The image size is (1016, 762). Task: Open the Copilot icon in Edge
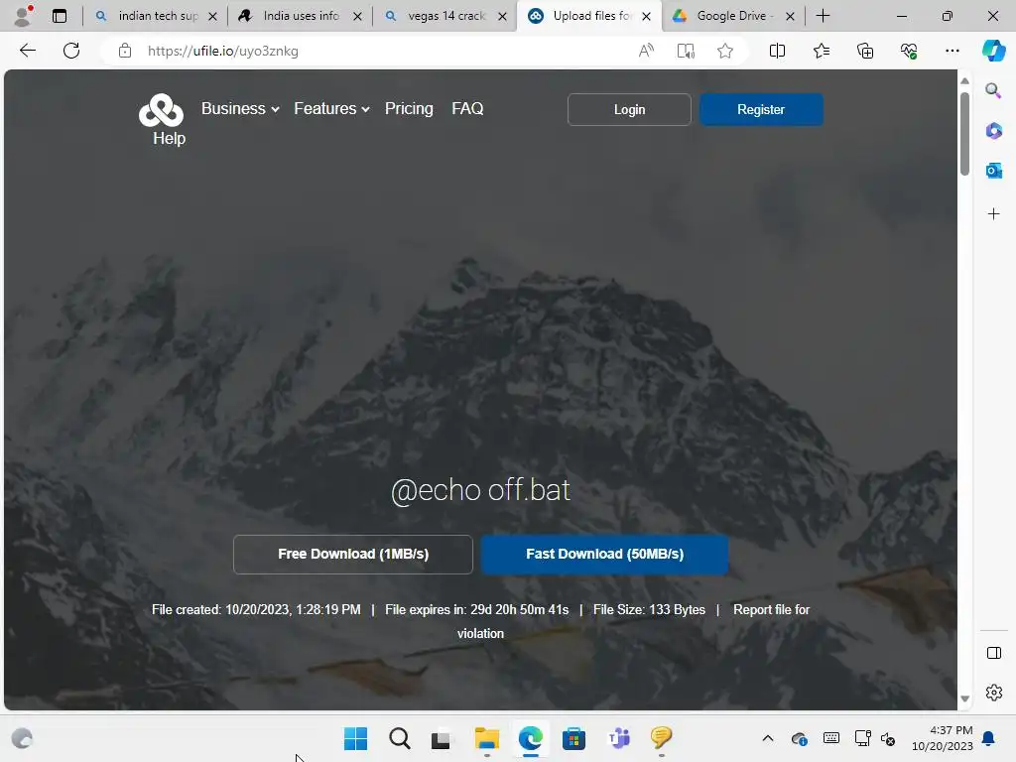[993, 51]
